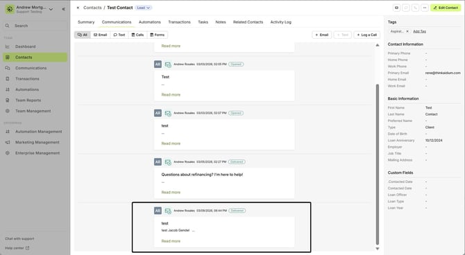
Task: Click the Add Tag link
Action: (420, 31)
